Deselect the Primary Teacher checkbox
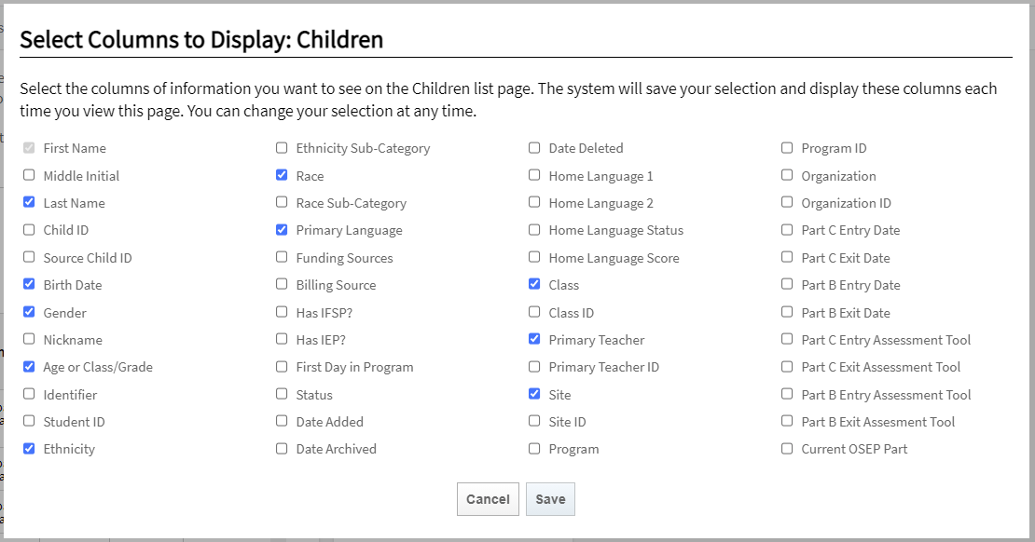The width and height of the screenshot is (1035, 542). tap(534, 339)
